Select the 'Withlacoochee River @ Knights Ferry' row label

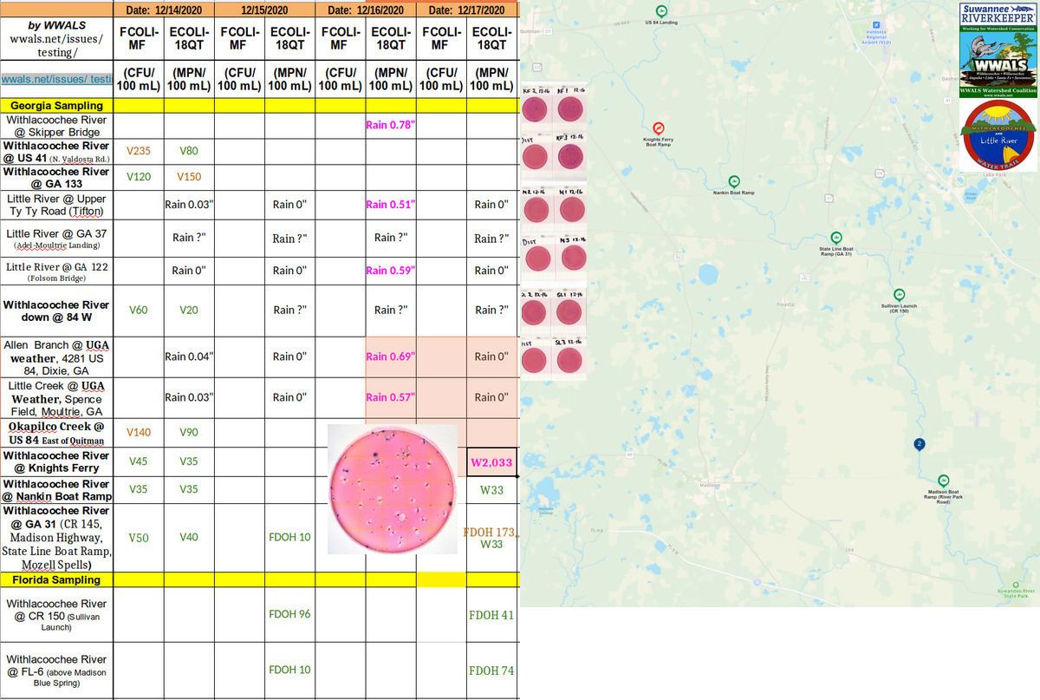click(x=56, y=461)
